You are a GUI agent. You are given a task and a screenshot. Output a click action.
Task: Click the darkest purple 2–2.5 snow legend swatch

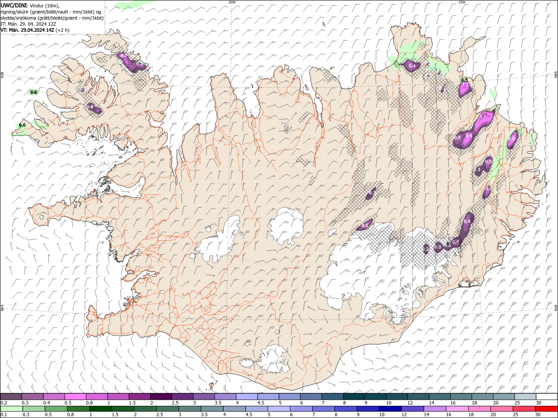(161, 397)
